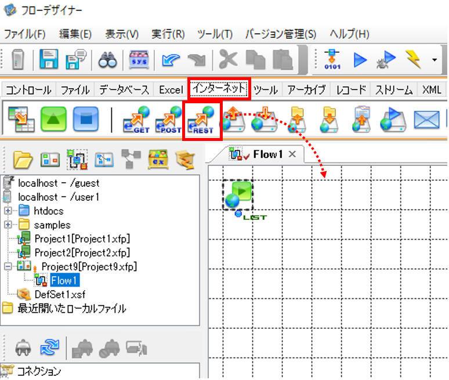This screenshot has width=449, height=380.
Task: Run the flow with blue play icon
Action: pos(360,60)
